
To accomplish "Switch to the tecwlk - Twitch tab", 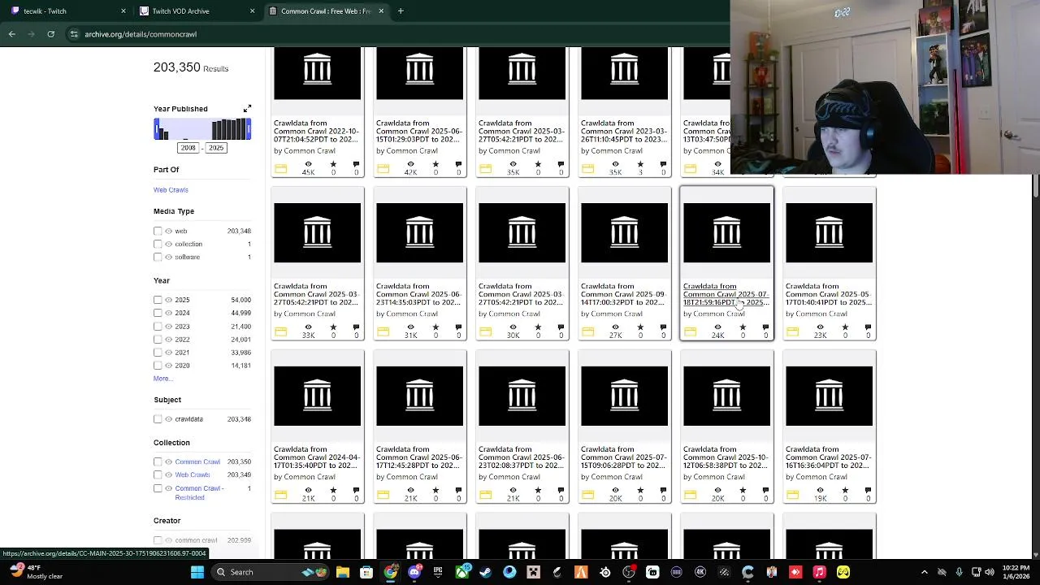I will point(65,11).
